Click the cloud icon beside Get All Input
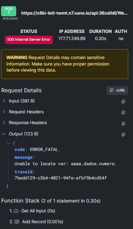Screen dimensions: 133x229 coord(16,211)
